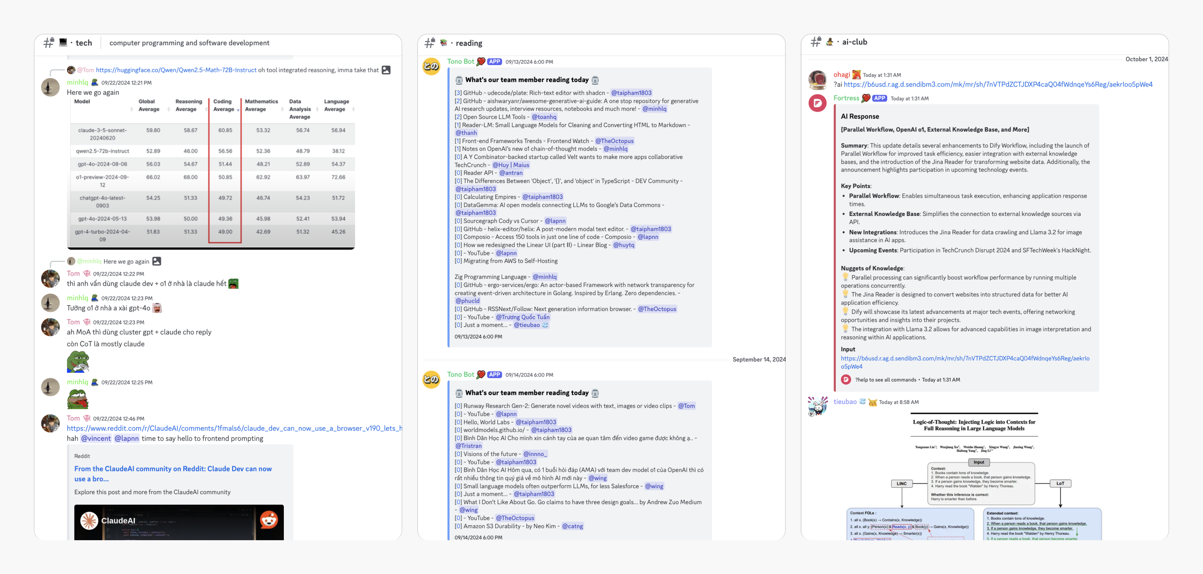
Task: Click minhlq username at 09/22/2024 12:23 PM
Action: [x=77, y=298]
